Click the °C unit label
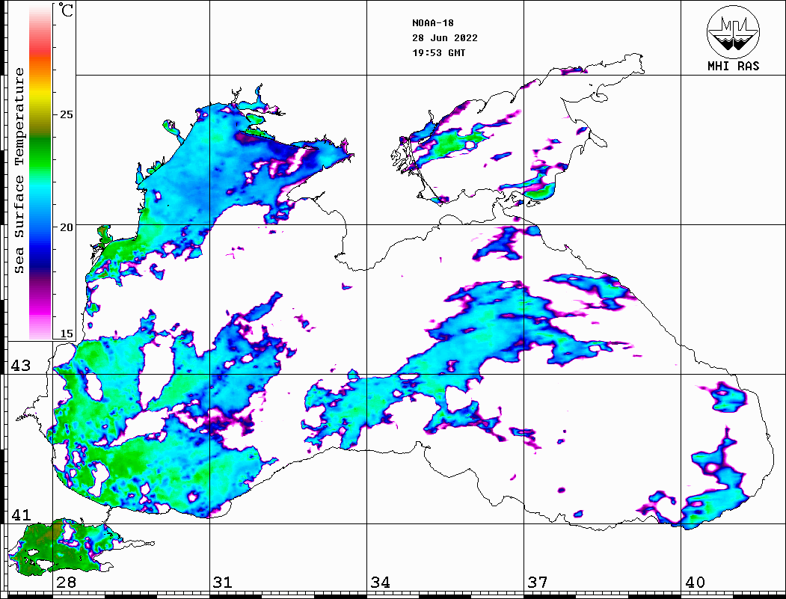Screen dimensions: 786x599 pyautogui.click(x=65, y=10)
